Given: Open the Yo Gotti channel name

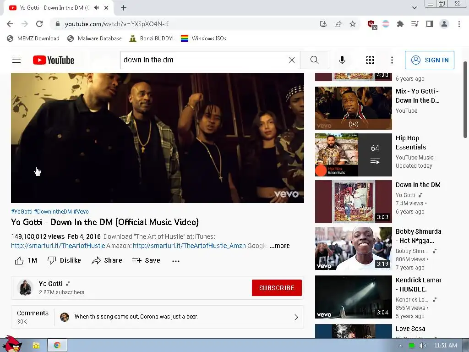Looking at the screenshot, I should pos(51,284).
